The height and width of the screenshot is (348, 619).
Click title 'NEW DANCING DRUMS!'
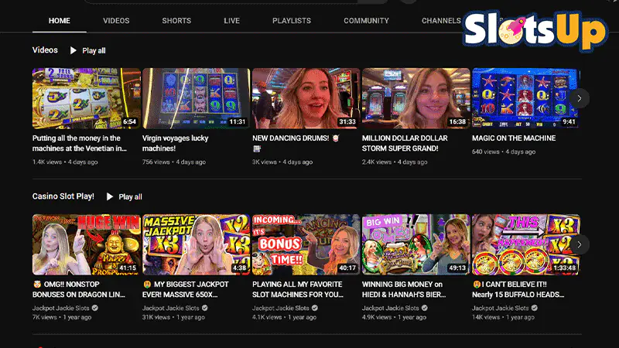pyautogui.click(x=296, y=143)
